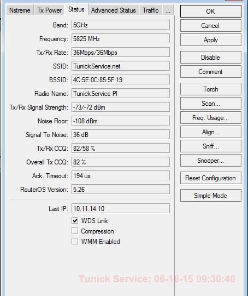This screenshot has height=296, width=248.
Task: Click the Noise Floor field -108 dBm
Action: 121,121
